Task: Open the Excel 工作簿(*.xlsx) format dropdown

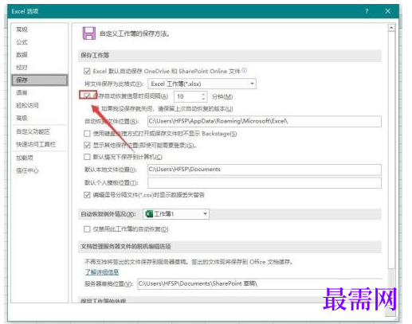Action: coord(202,84)
